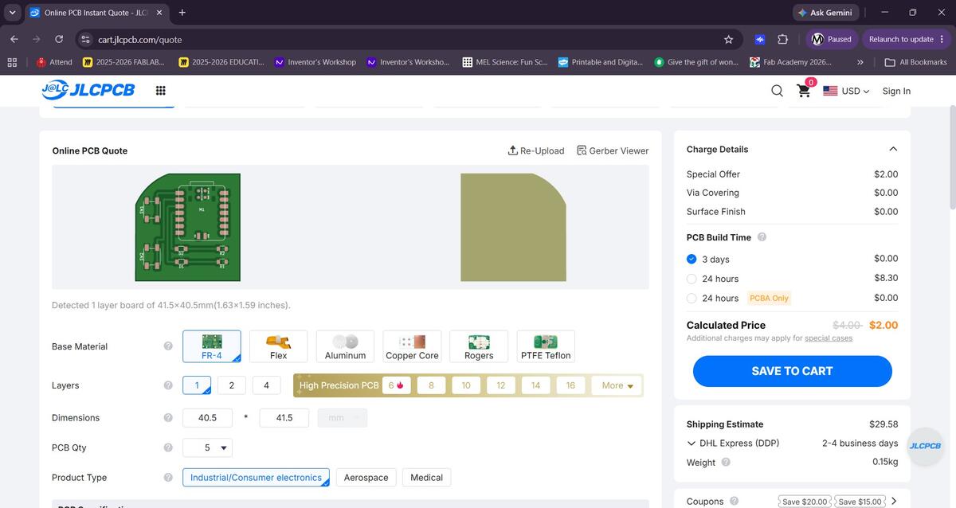This screenshot has width=956, height=508.
Task: Click the 40.5 dimension input field
Action: click(208, 418)
